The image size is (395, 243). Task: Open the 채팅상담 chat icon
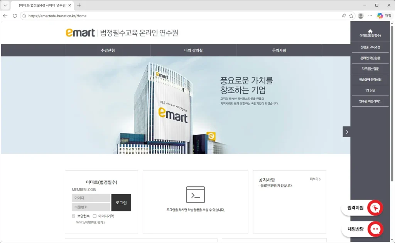pos(375,229)
